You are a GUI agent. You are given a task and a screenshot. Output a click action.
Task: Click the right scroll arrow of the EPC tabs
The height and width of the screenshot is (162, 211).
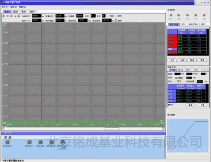click(x=207, y=70)
